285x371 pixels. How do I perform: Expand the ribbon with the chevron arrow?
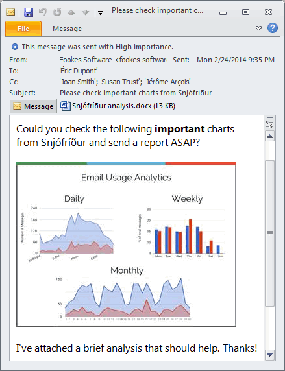(x=258, y=29)
